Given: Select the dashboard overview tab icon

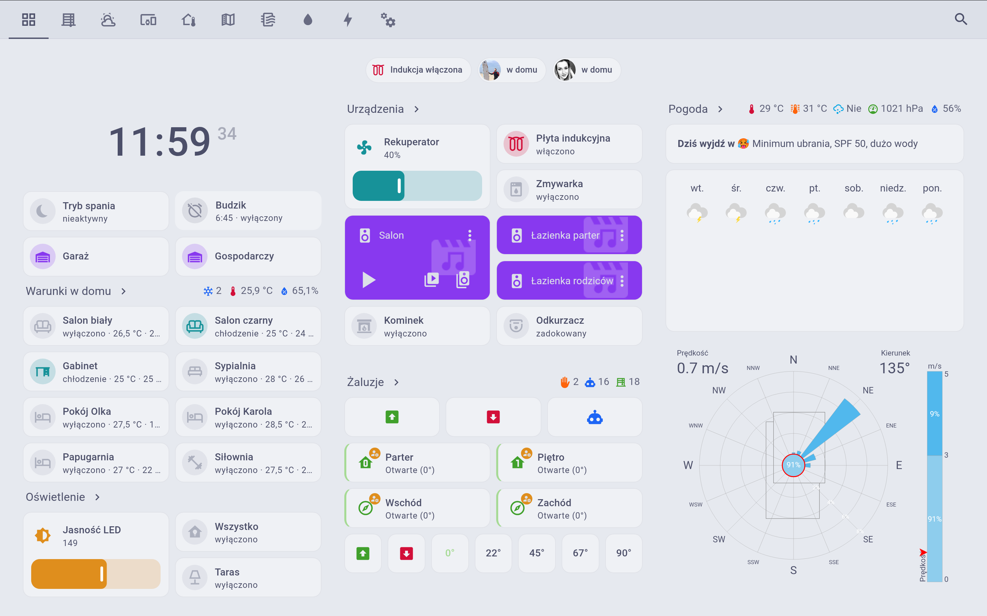Looking at the screenshot, I should pos(28,19).
